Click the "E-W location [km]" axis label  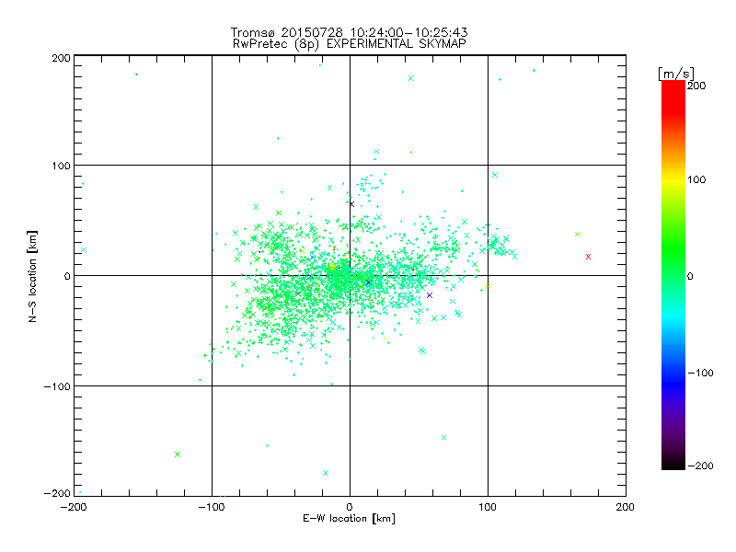350,519
